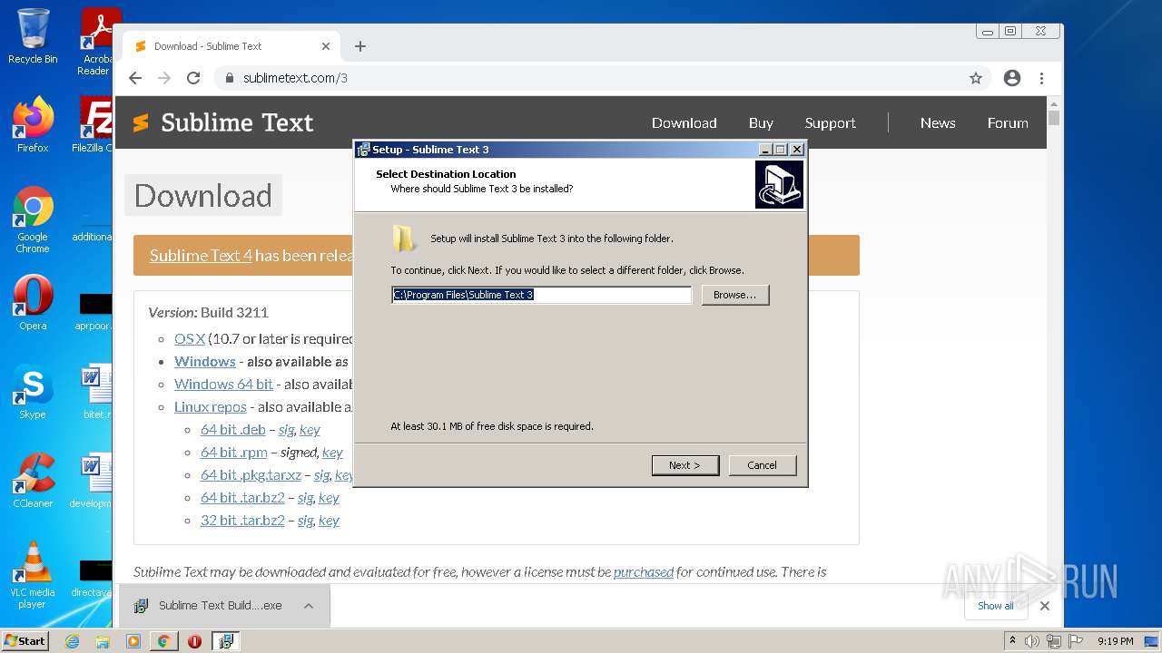Open Forum in the site navigation
The height and width of the screenshot is (653, 1162).
point(1008,122)
